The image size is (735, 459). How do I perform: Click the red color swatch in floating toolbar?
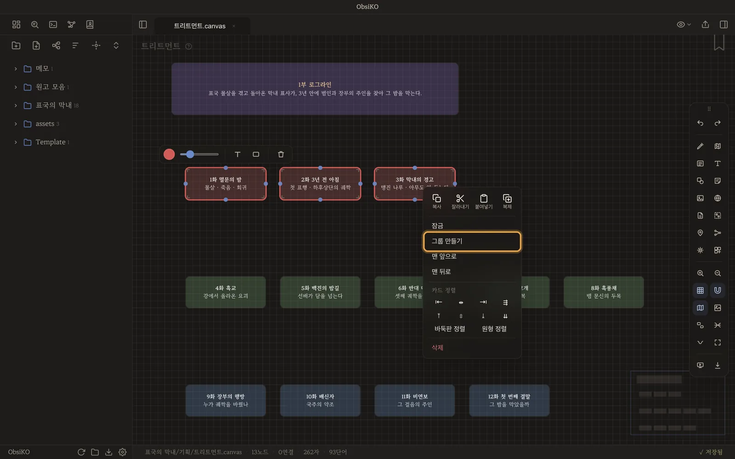[x=169, y=154]
